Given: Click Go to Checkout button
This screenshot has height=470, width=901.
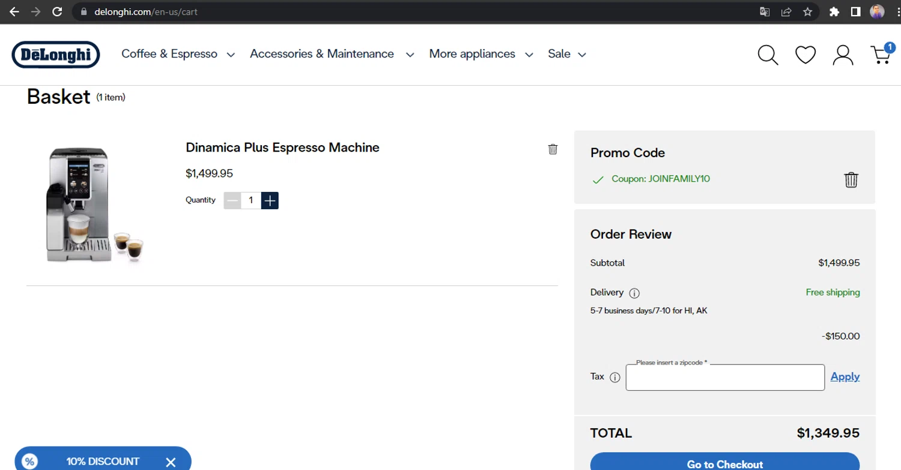Looking at the screenshot, I should (x=725, y=462).
